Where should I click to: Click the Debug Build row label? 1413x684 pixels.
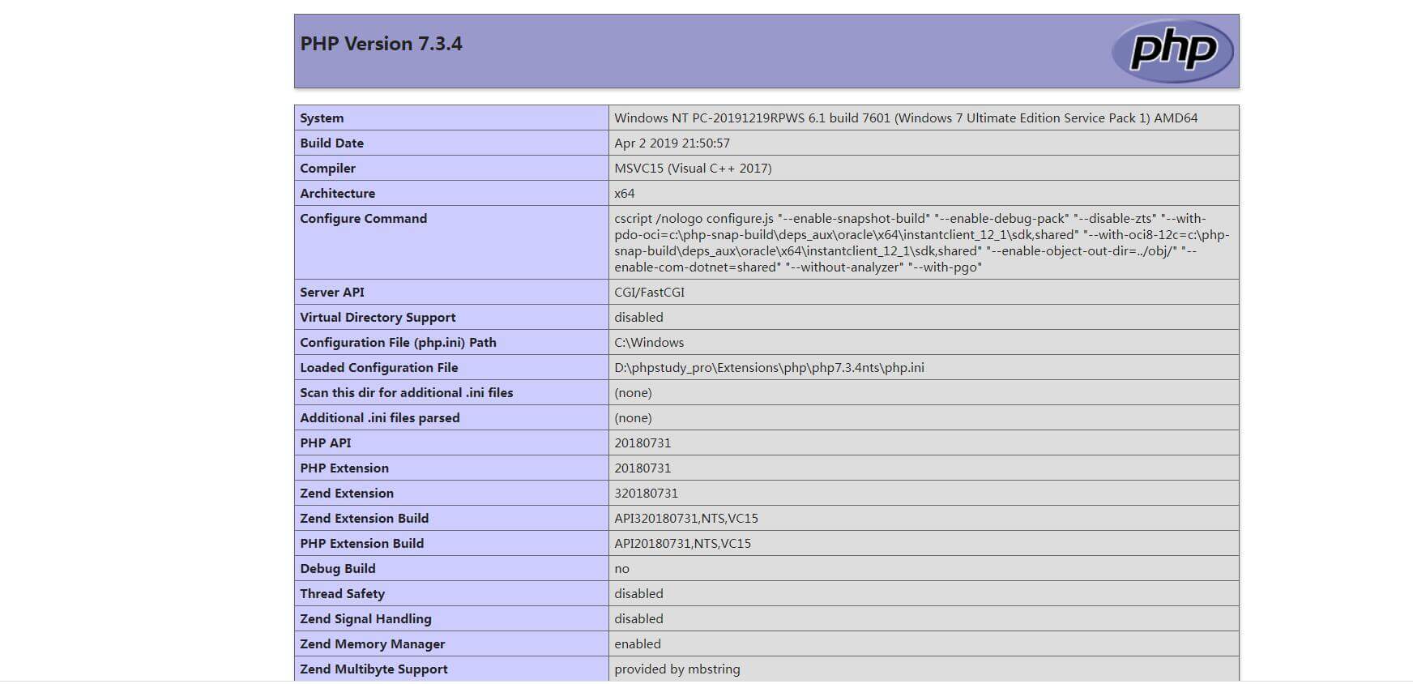[337, 569]
